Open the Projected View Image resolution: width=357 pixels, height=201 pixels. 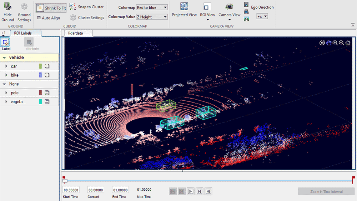pyautogui.click(x=184, y=7)
